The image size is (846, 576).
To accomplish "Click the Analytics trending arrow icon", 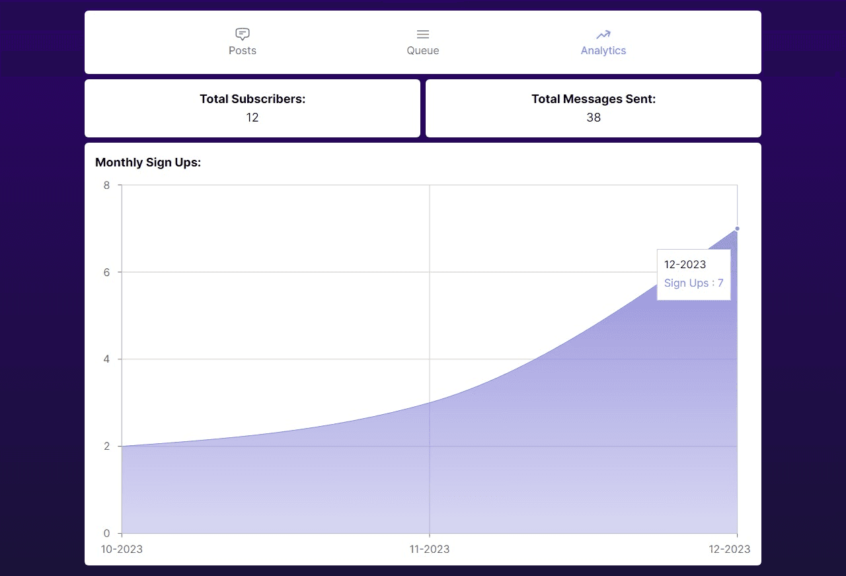I will (x=603, y=34).
